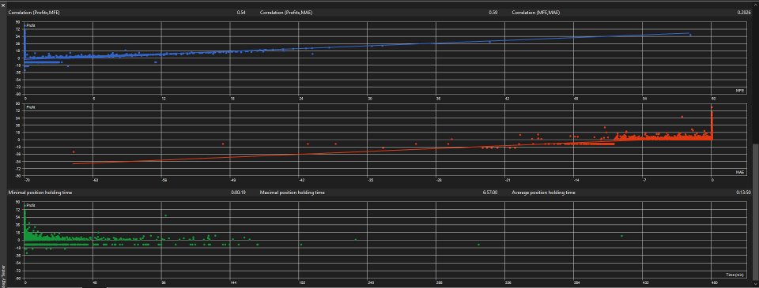Select the Correlation (Profits,MFE) label
This screenshot has width=759, height=288.
(x=34, y=13)
